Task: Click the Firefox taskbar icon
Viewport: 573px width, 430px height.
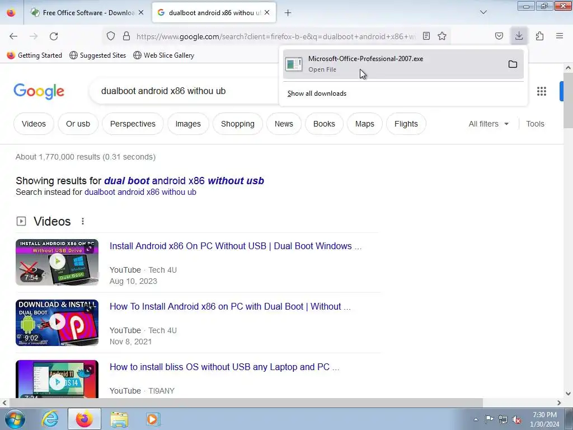Action: coord(84,419)
